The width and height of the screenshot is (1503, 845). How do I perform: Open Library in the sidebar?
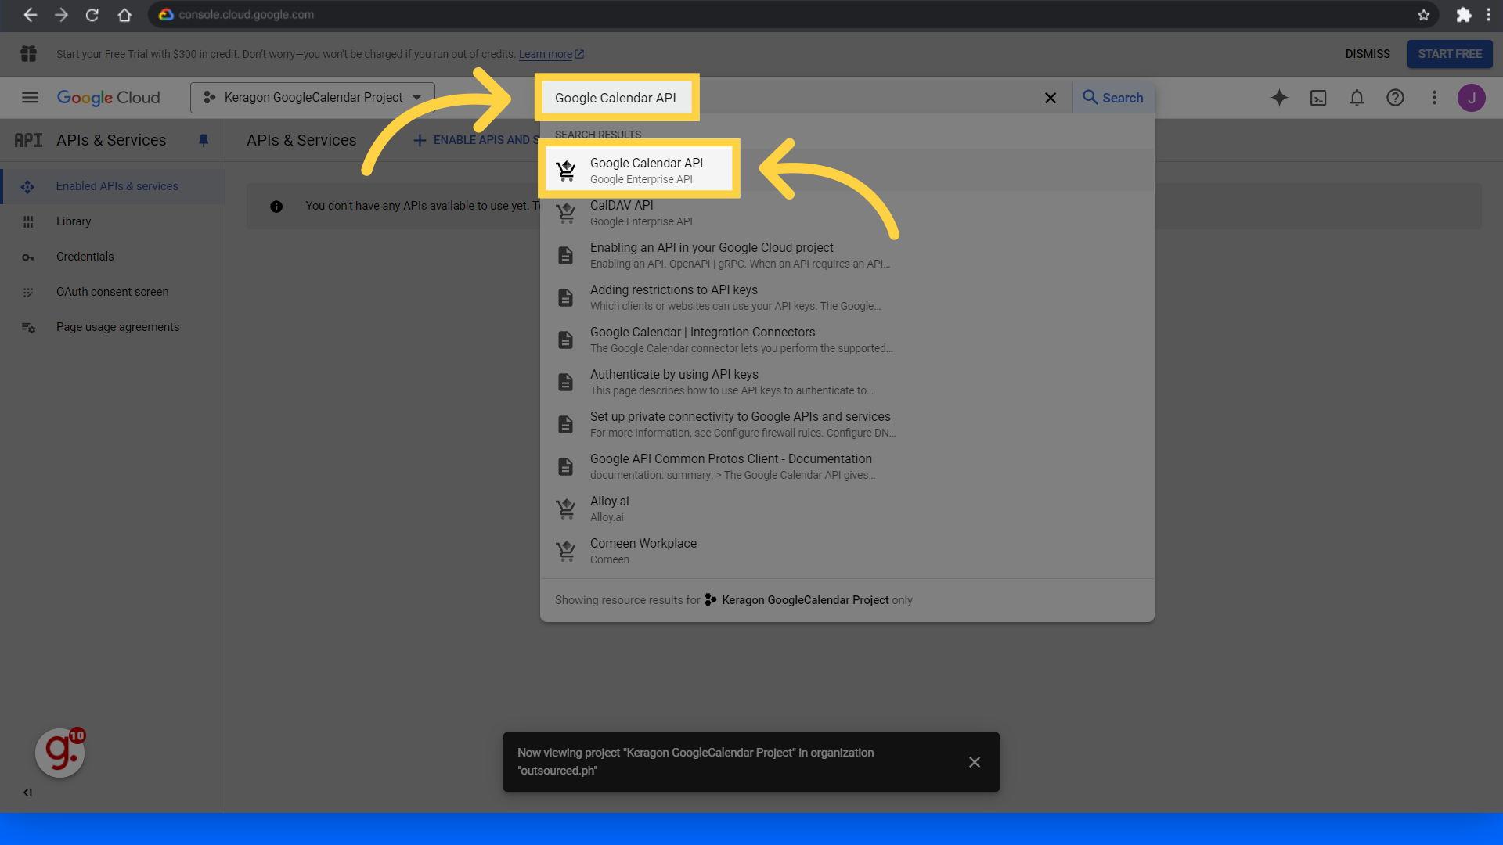coord(74,221)
